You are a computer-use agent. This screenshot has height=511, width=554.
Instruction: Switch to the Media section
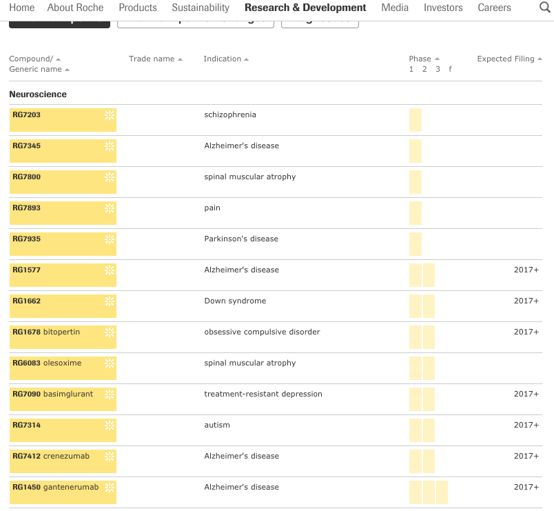click(x=394, y=8)
